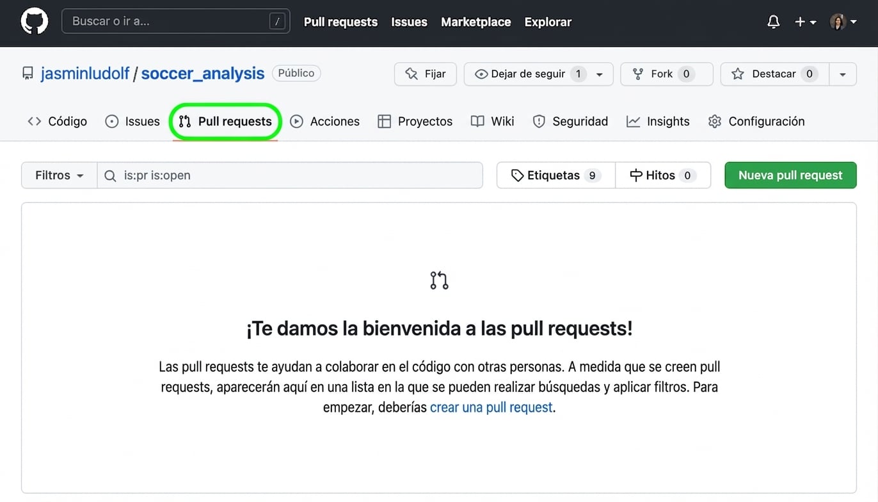878x502 pixels.
Task: Click the Público visibility badge
Action: pos(296,73)
